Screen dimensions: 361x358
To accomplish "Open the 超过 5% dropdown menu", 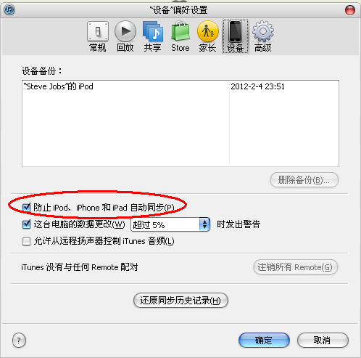I will click(x=170, y=224).
